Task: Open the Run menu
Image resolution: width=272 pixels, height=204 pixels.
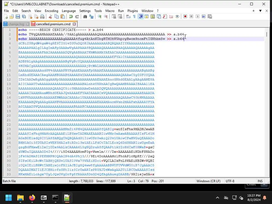Action: click(121, 11)
